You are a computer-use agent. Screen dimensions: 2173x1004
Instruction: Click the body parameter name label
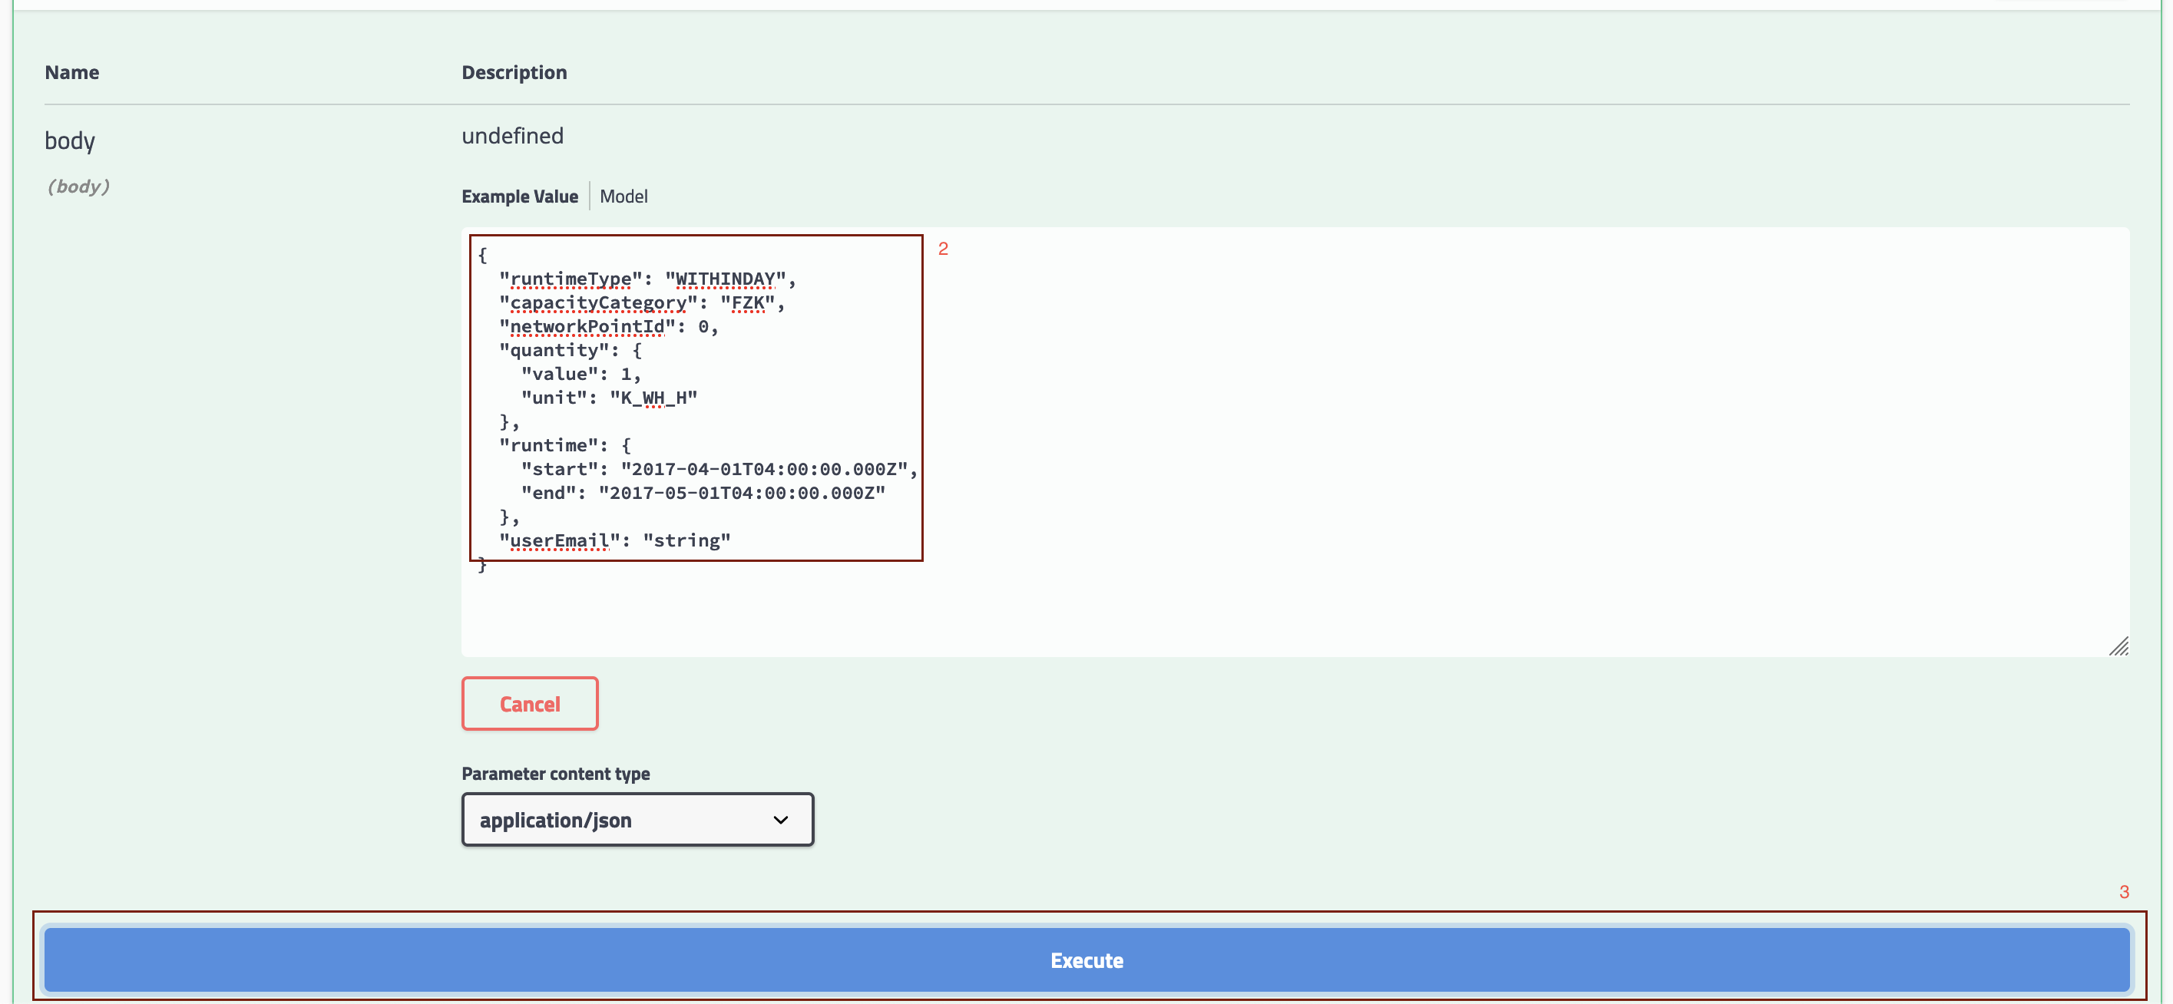(x=70, y=140)
